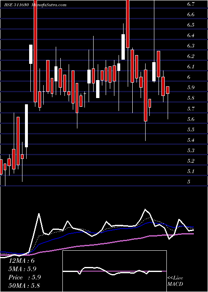Click the 'MunafaSutra.com' label at top
This screenshot has width=208, height=292.
(49, 5)
